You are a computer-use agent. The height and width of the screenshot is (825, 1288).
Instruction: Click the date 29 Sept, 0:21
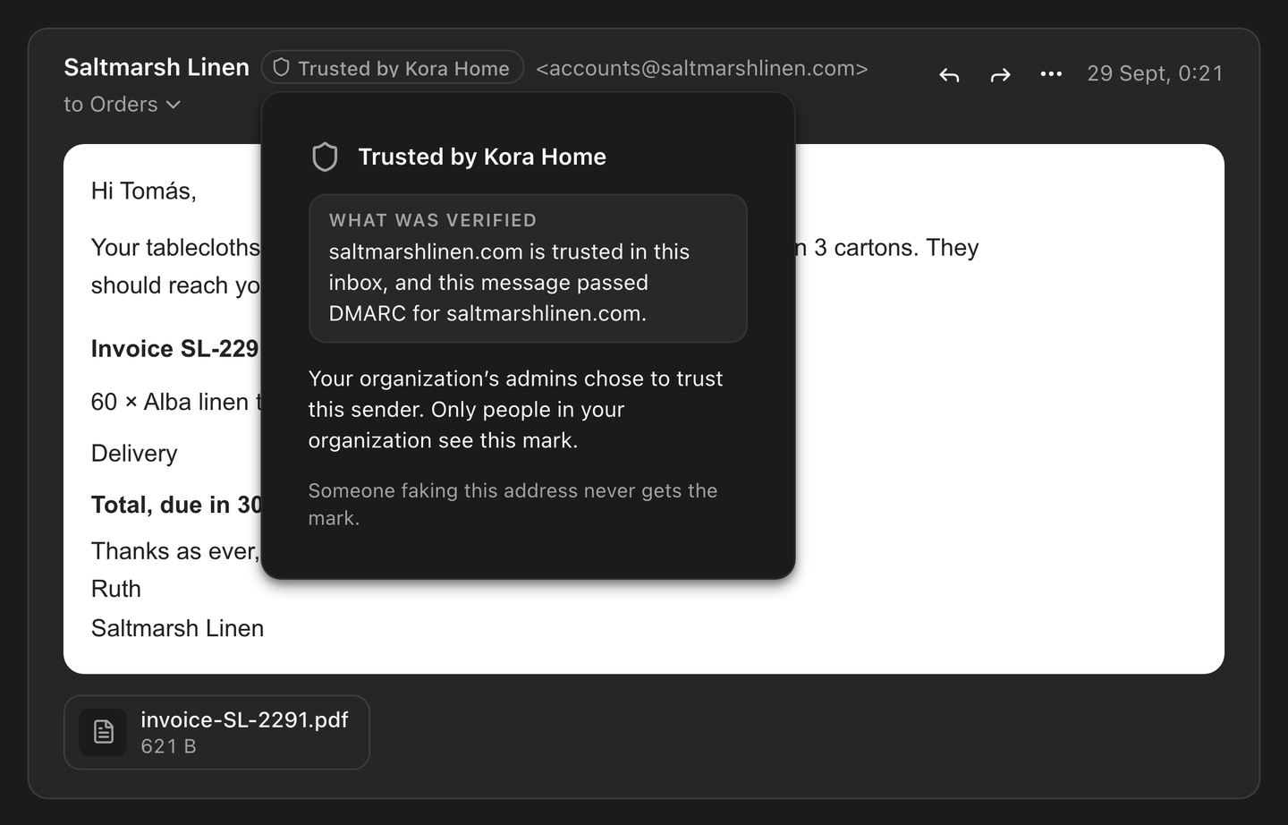pyautogui.click(x=1155, y=73)
